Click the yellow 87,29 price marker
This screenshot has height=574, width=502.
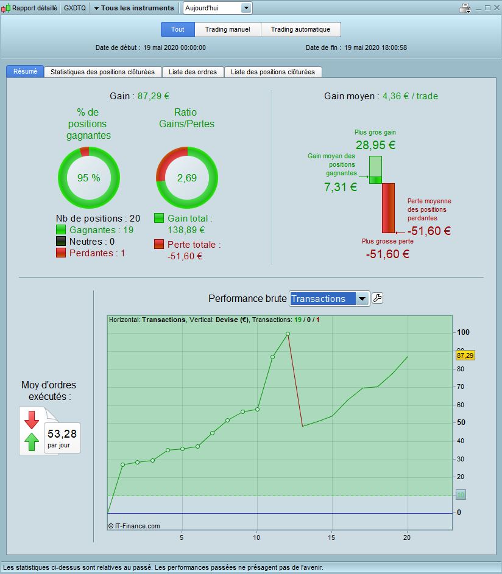(465, 355)
